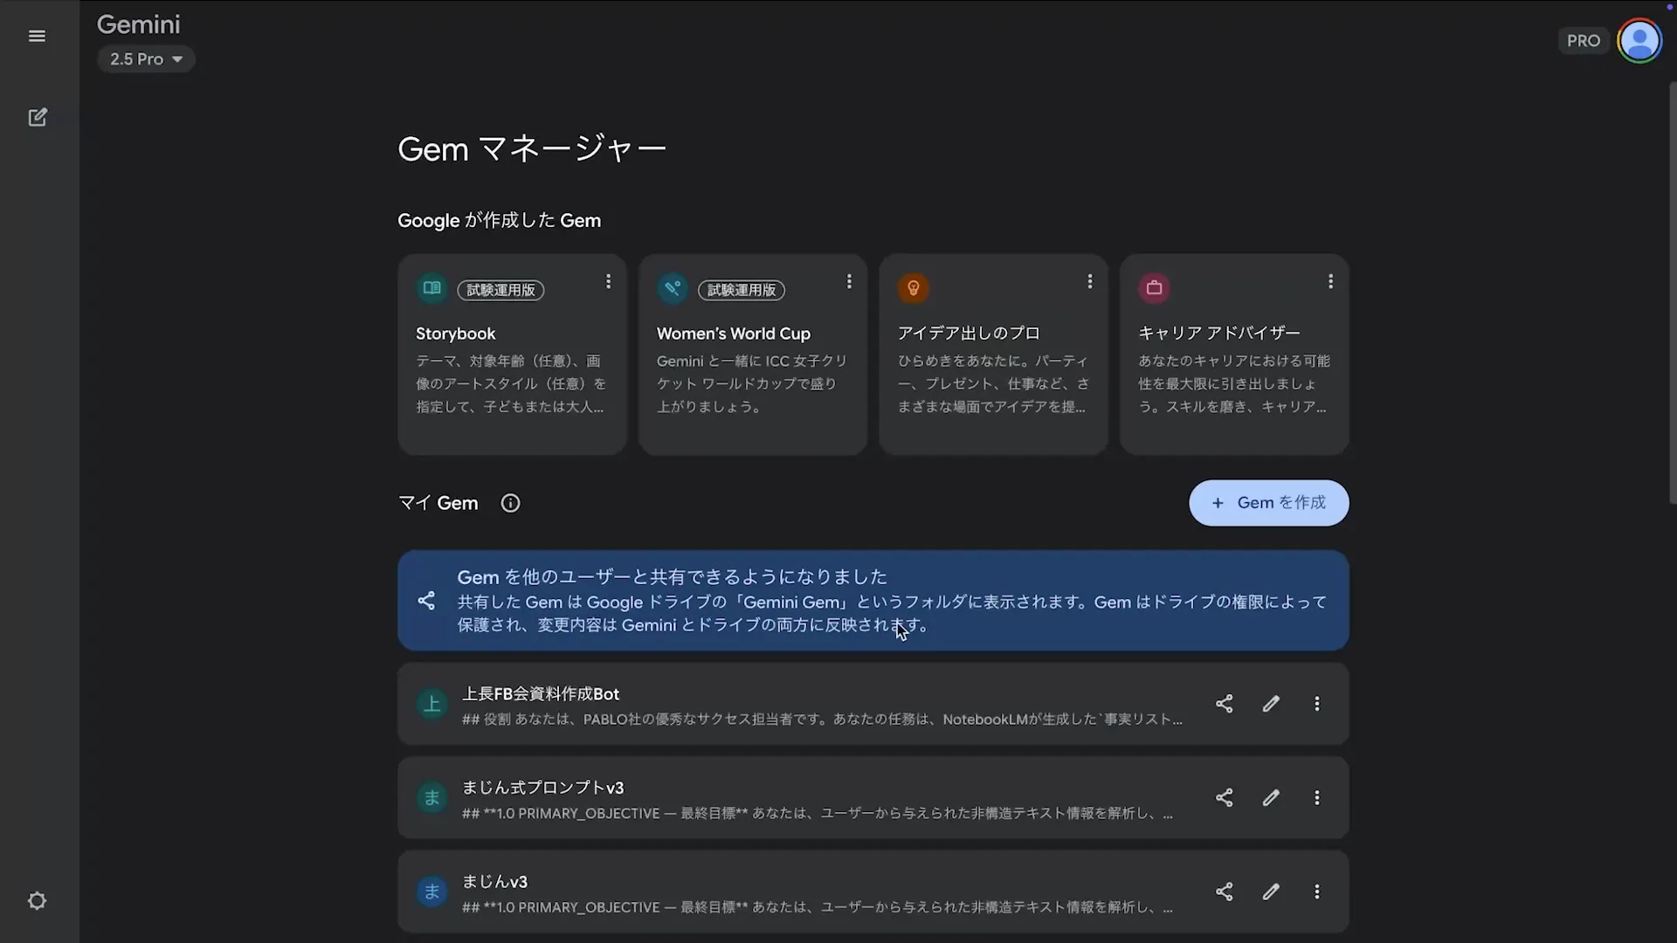Start a new chat with the compose icon
This screenshot has width=1677, height=943.
pyautogui.click(x=38, y=116)
